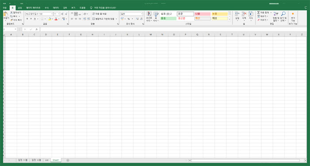Switch to the Insert ribbon tab
This screenshot has width=310, height=166.
[20, 8]
